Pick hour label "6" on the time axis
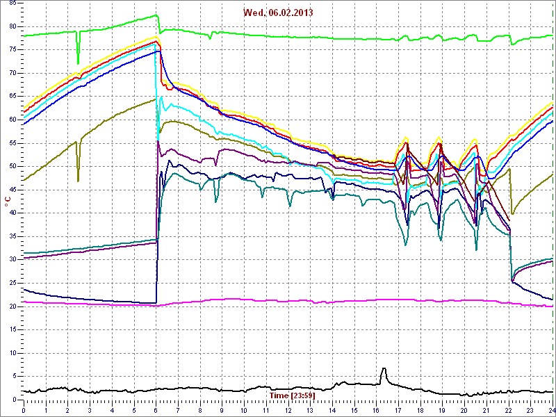This screenshot has height=417, width=556. point(156,411)
